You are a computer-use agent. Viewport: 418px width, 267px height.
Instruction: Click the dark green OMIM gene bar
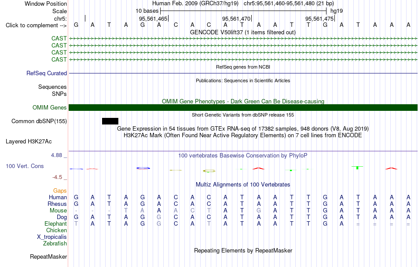[243, 107]
